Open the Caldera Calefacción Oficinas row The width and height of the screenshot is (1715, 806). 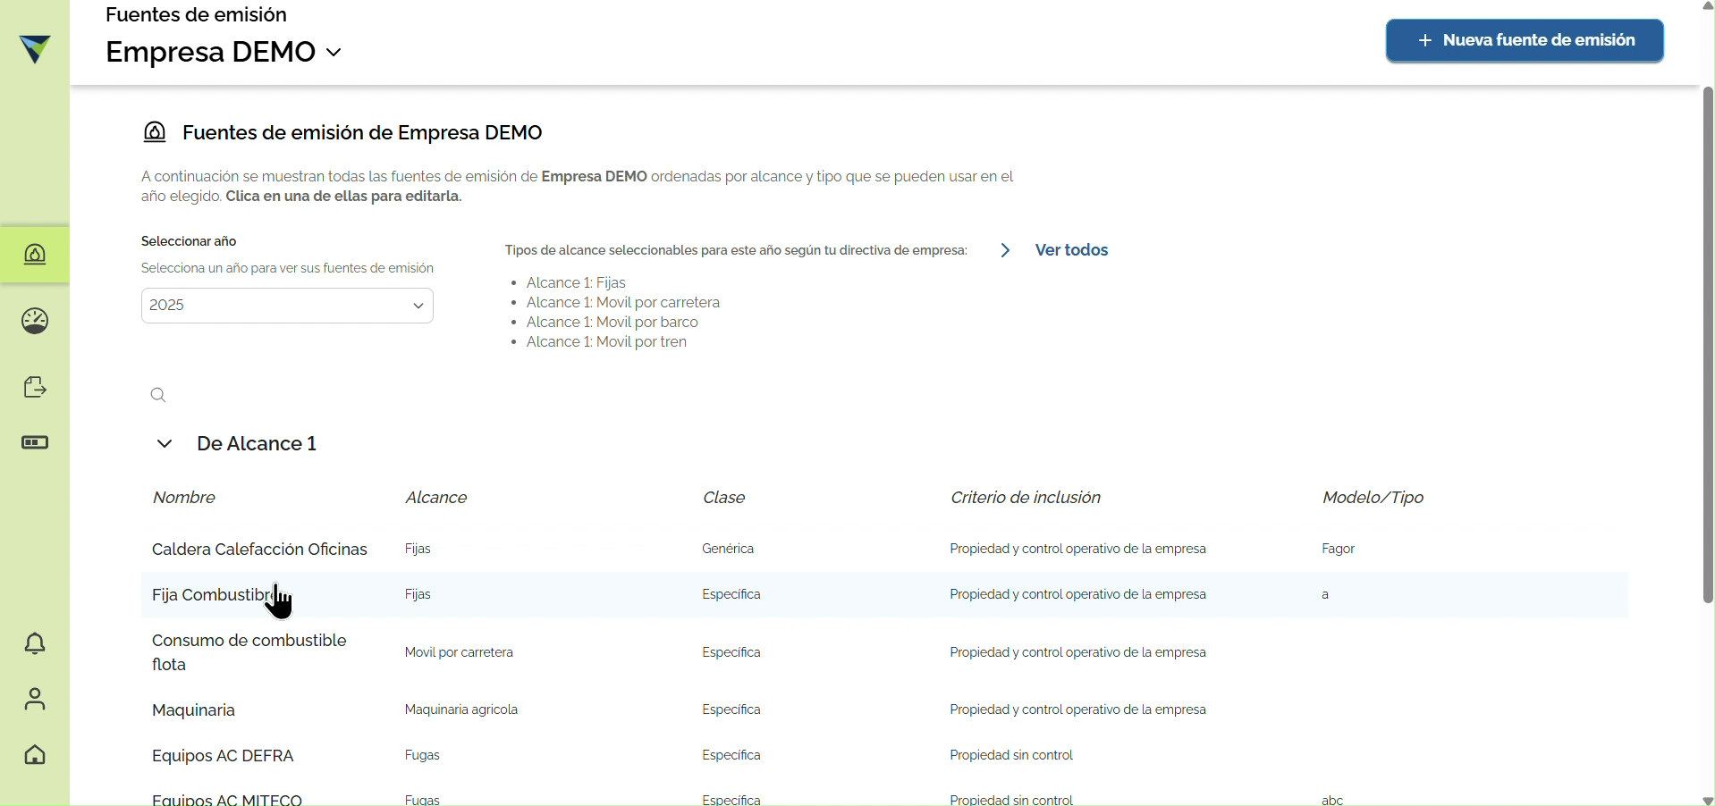coord(884,550)
